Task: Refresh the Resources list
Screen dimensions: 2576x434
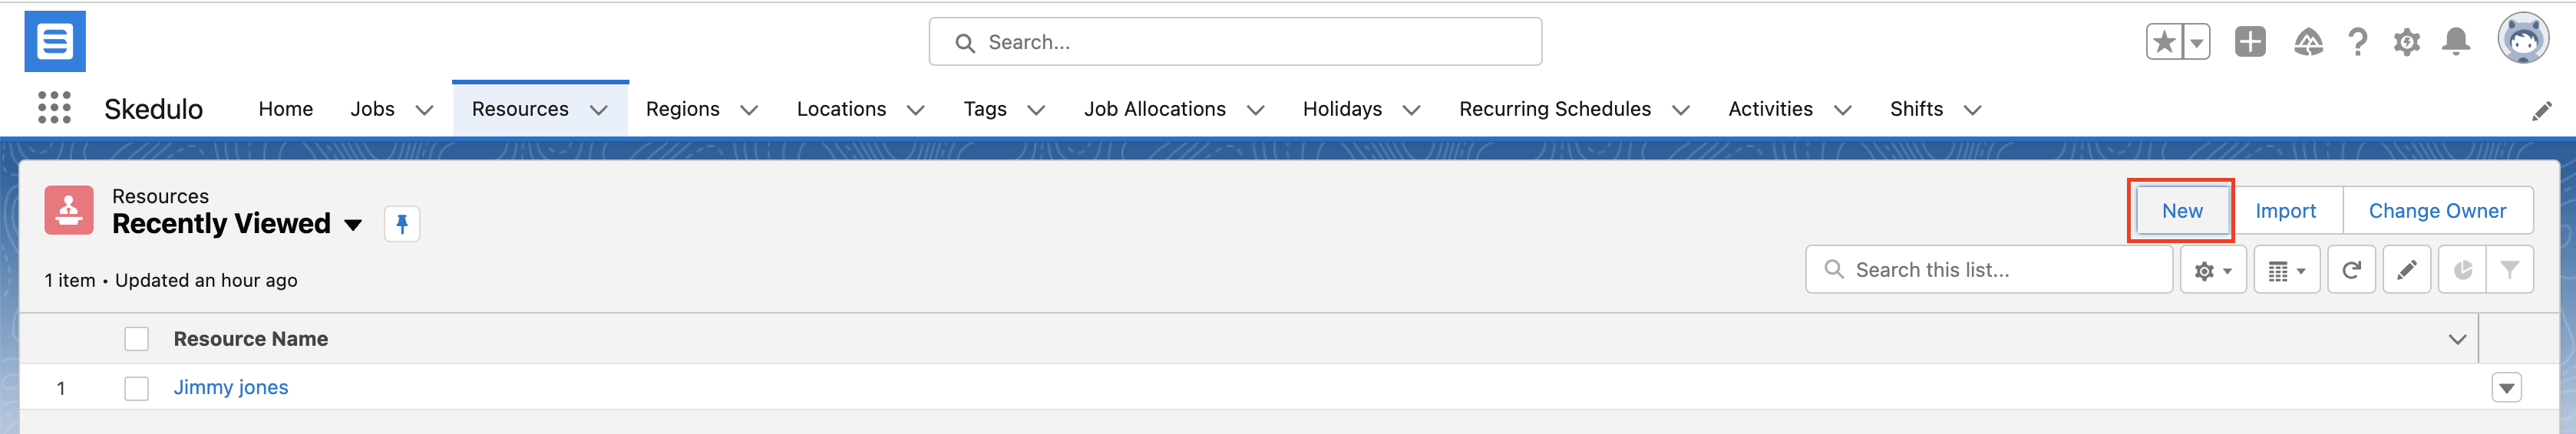Action: [x=2351, y=270]
